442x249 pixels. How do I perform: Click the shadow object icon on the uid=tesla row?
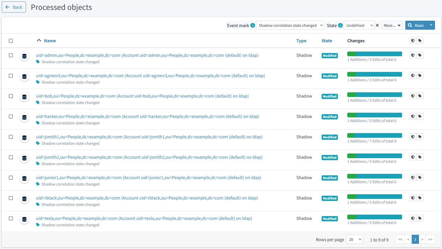point(24,219)
